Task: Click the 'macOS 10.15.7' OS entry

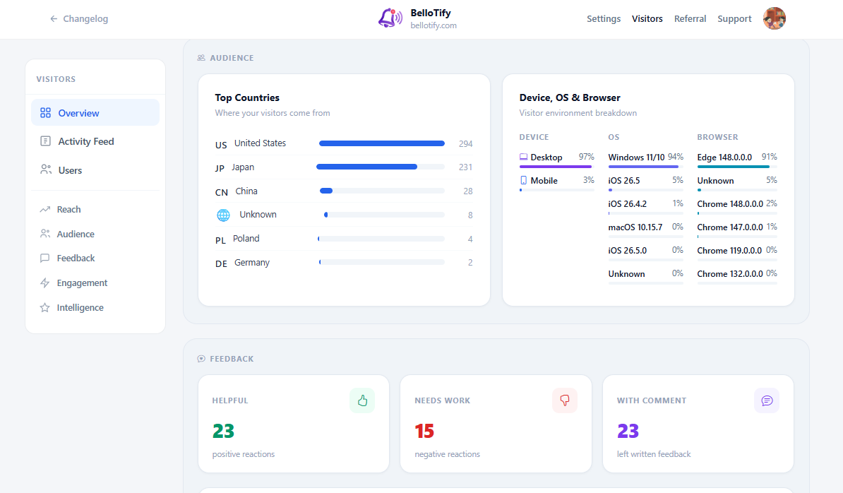Action: point(635,227)
